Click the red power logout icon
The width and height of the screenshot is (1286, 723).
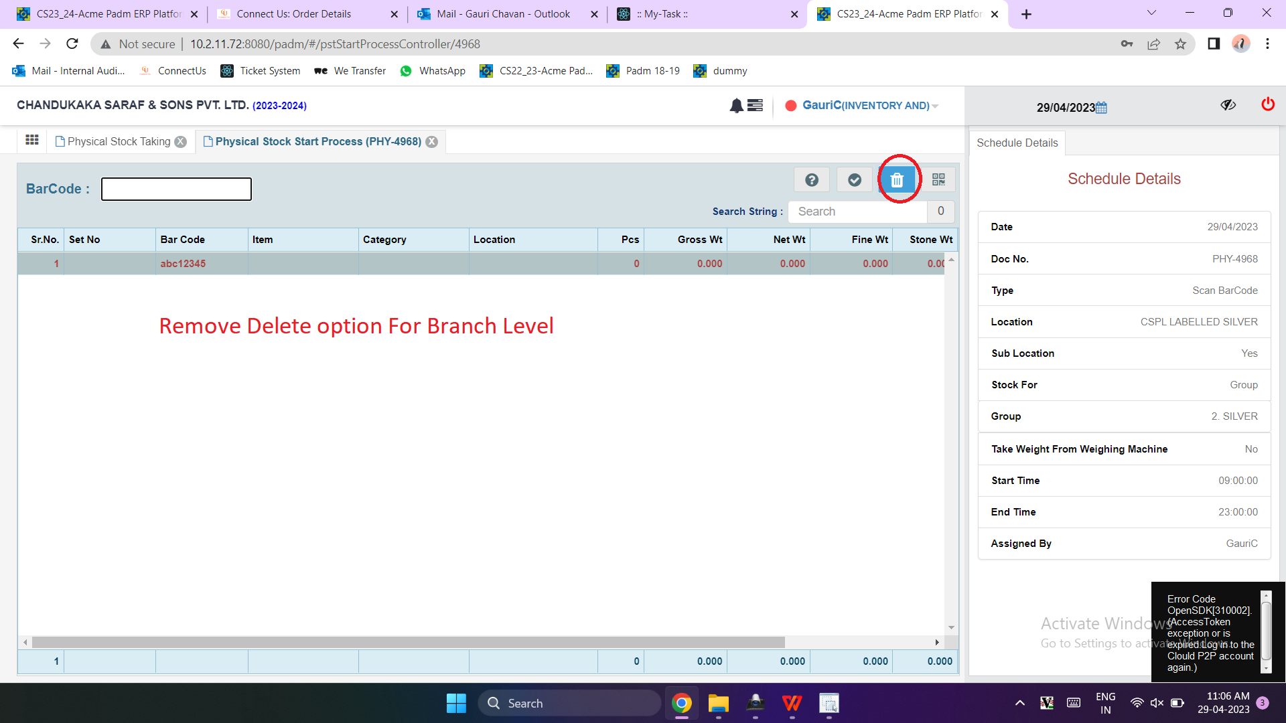1268,104
